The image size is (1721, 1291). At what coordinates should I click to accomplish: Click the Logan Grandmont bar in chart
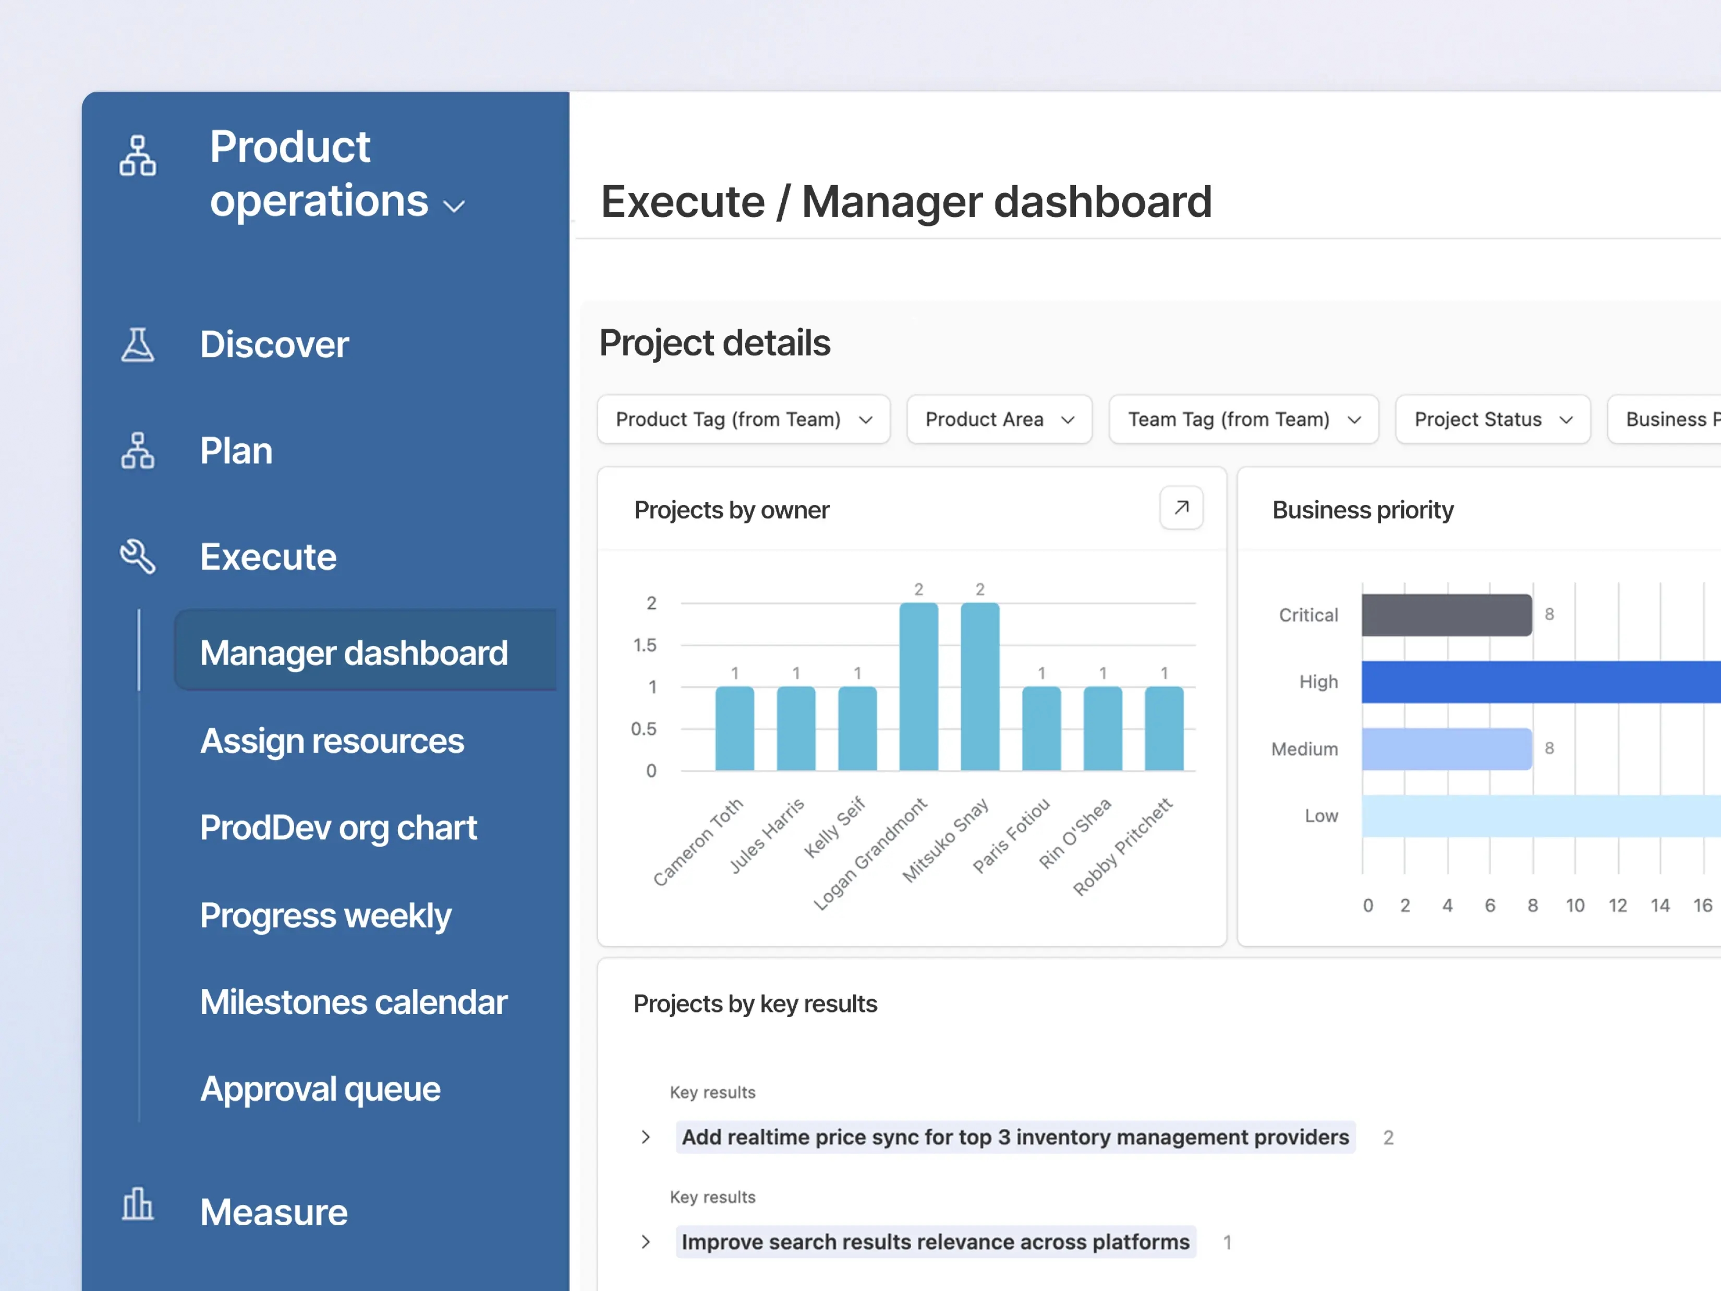[918, 686]
